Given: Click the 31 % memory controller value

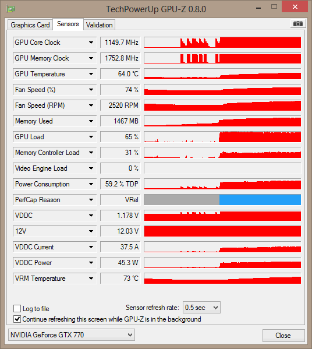Looking at the screenshot, I should [120, 153].
